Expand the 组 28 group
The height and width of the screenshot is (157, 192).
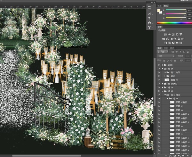tap(163, 87)
